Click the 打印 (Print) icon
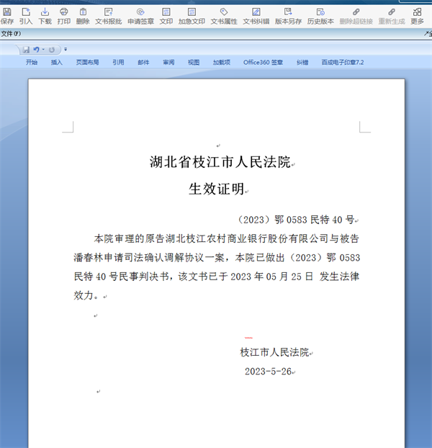The width and height of the screenshot is (432, 448). point(63,16)
